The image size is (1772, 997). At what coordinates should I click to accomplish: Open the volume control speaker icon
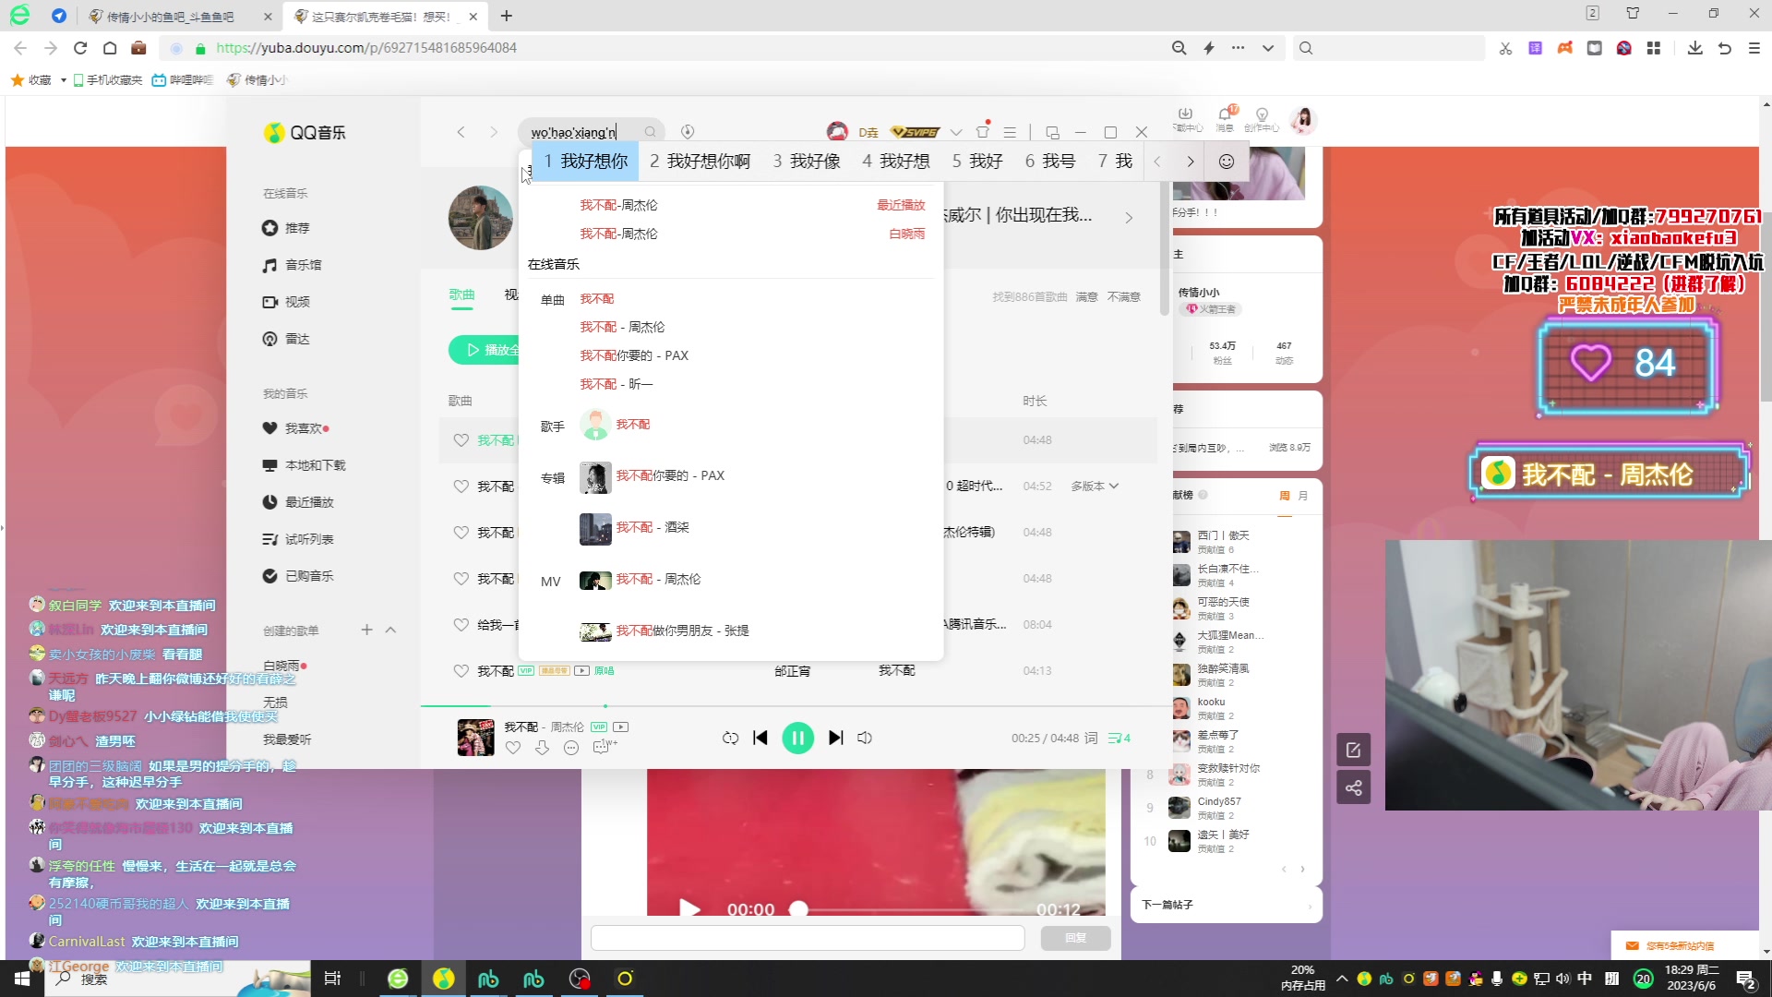click(865, 738)
